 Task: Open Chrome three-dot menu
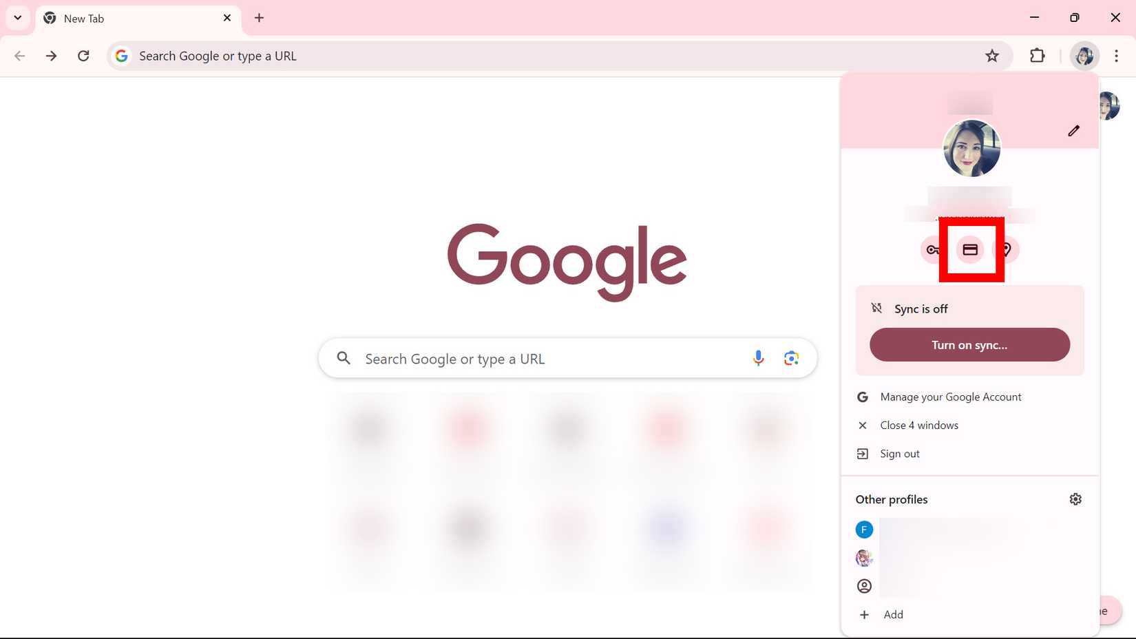coord(1116,56)
